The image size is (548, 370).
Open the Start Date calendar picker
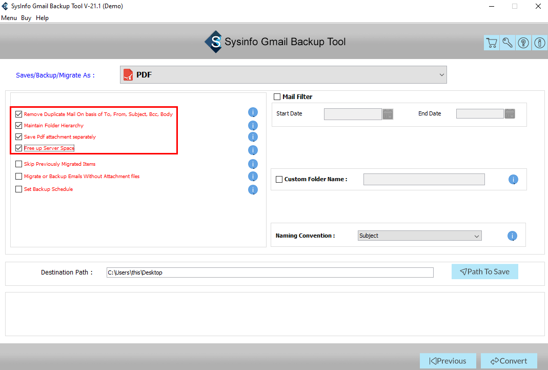[x=388, y=114]
